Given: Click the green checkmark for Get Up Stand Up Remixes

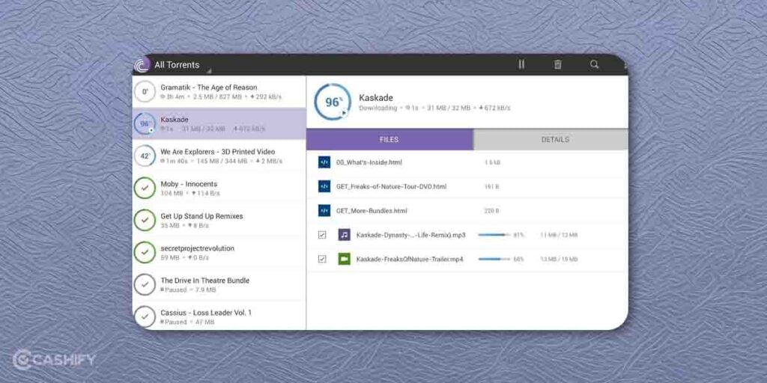Looking at the screenshot, I should 145,221.
